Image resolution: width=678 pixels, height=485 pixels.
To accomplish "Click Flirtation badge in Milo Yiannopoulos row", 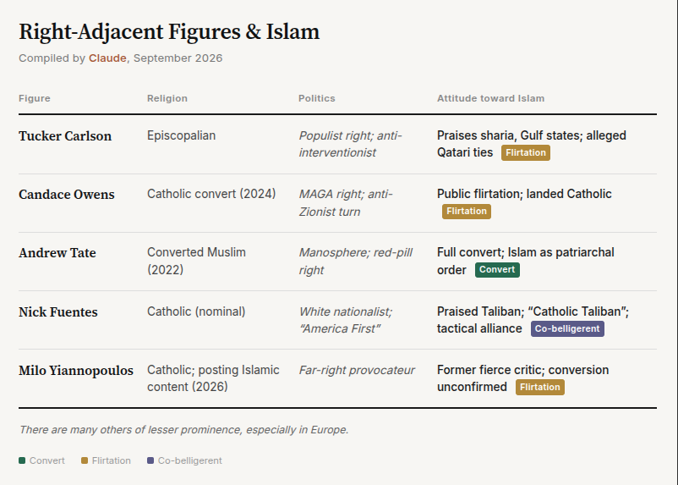I will (x=540, y=387).
